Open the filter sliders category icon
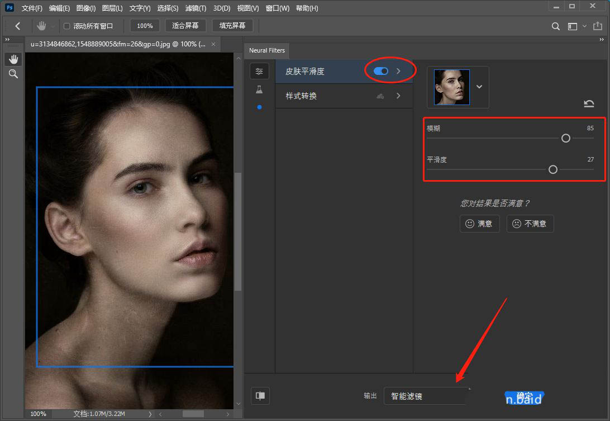Image resolution: width=610 pixels, height=421 pixels. tap(259, 71)
